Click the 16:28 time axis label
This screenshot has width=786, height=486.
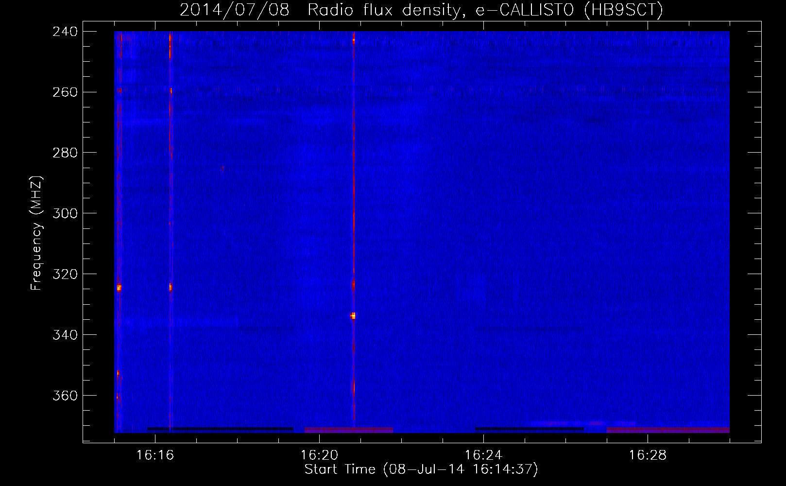pyautogui.click(x=648, y=455)
